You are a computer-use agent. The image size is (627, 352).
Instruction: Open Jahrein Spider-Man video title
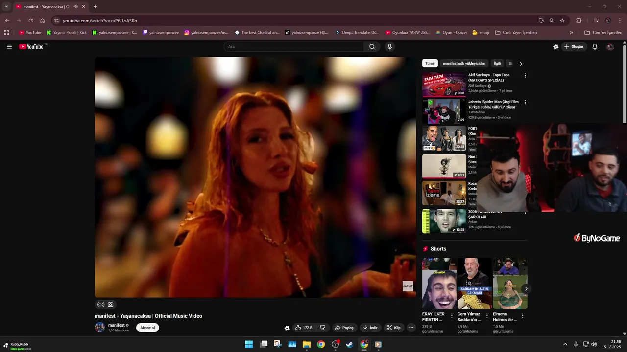493,104
